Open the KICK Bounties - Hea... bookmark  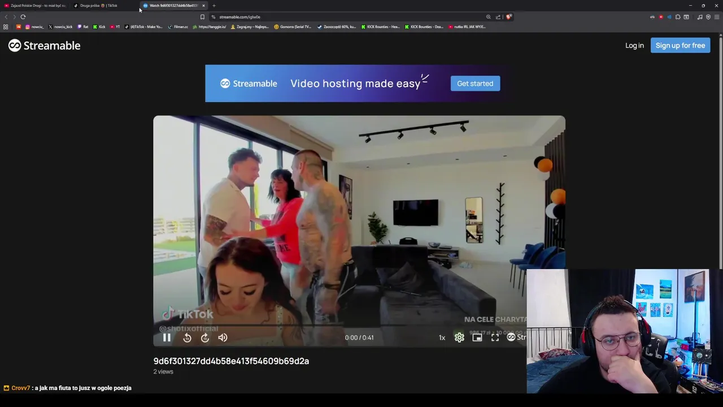click(381, 27)
